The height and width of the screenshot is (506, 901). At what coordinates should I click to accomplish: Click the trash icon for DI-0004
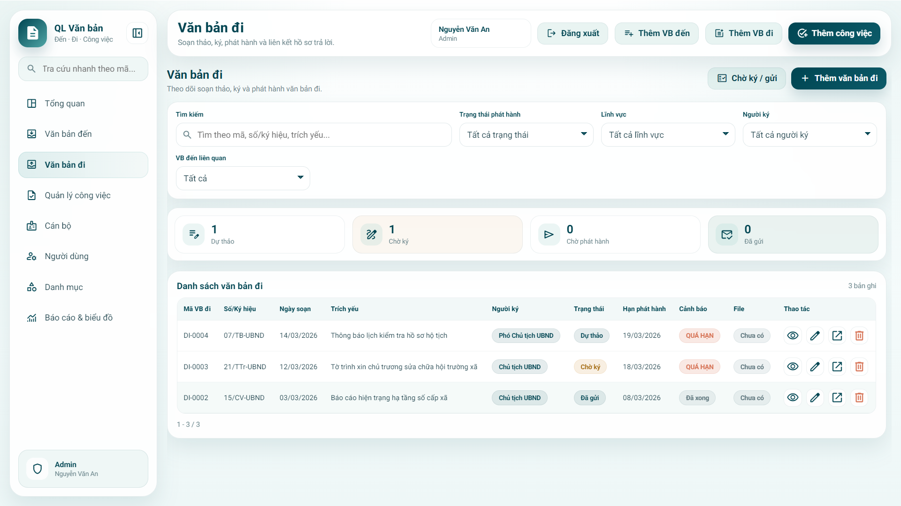[859, 335]
